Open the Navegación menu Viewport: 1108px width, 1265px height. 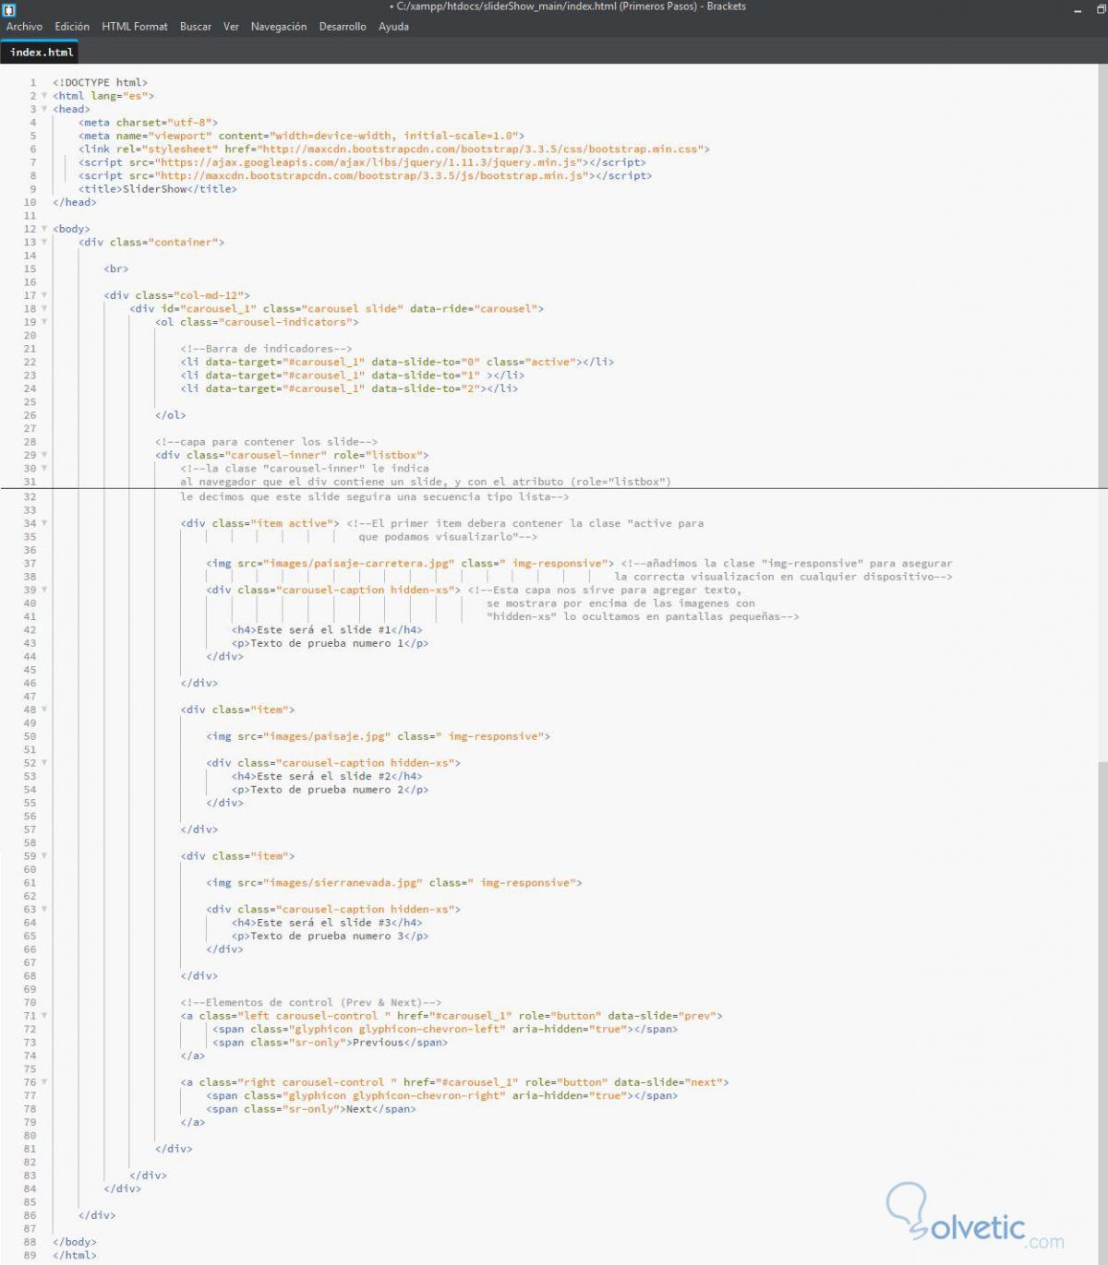coord(279,27)
